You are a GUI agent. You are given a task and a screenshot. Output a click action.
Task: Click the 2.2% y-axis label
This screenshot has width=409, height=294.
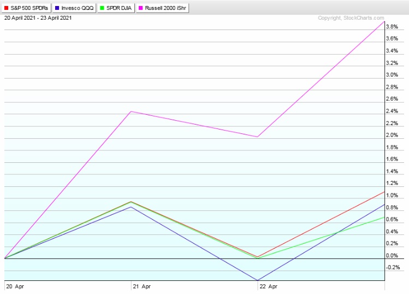[x=392, y=124]
